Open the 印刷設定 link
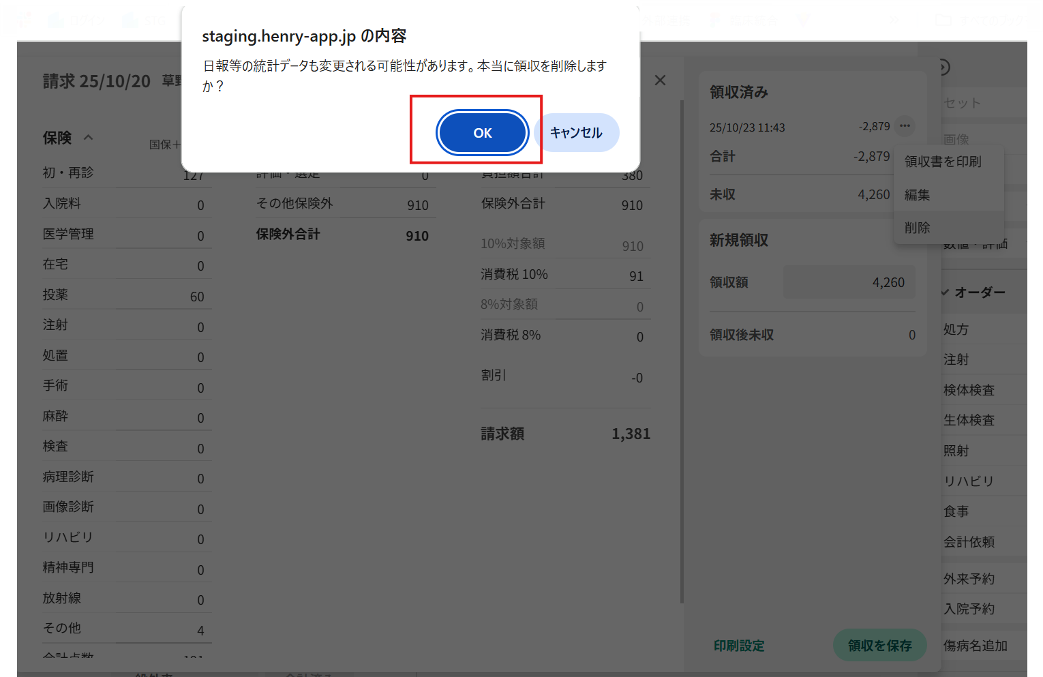This screenshot has height=677, width=1043. coord(739,646)
